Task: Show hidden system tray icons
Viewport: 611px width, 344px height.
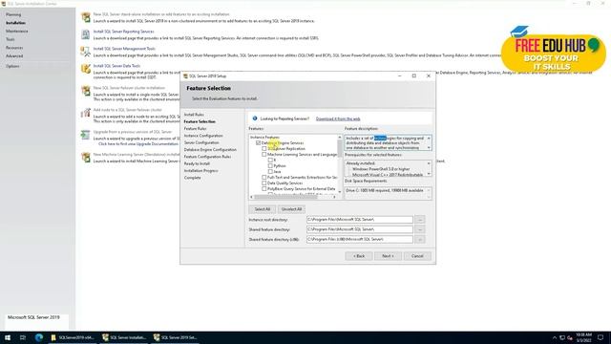Action: (x=554, y=337)
